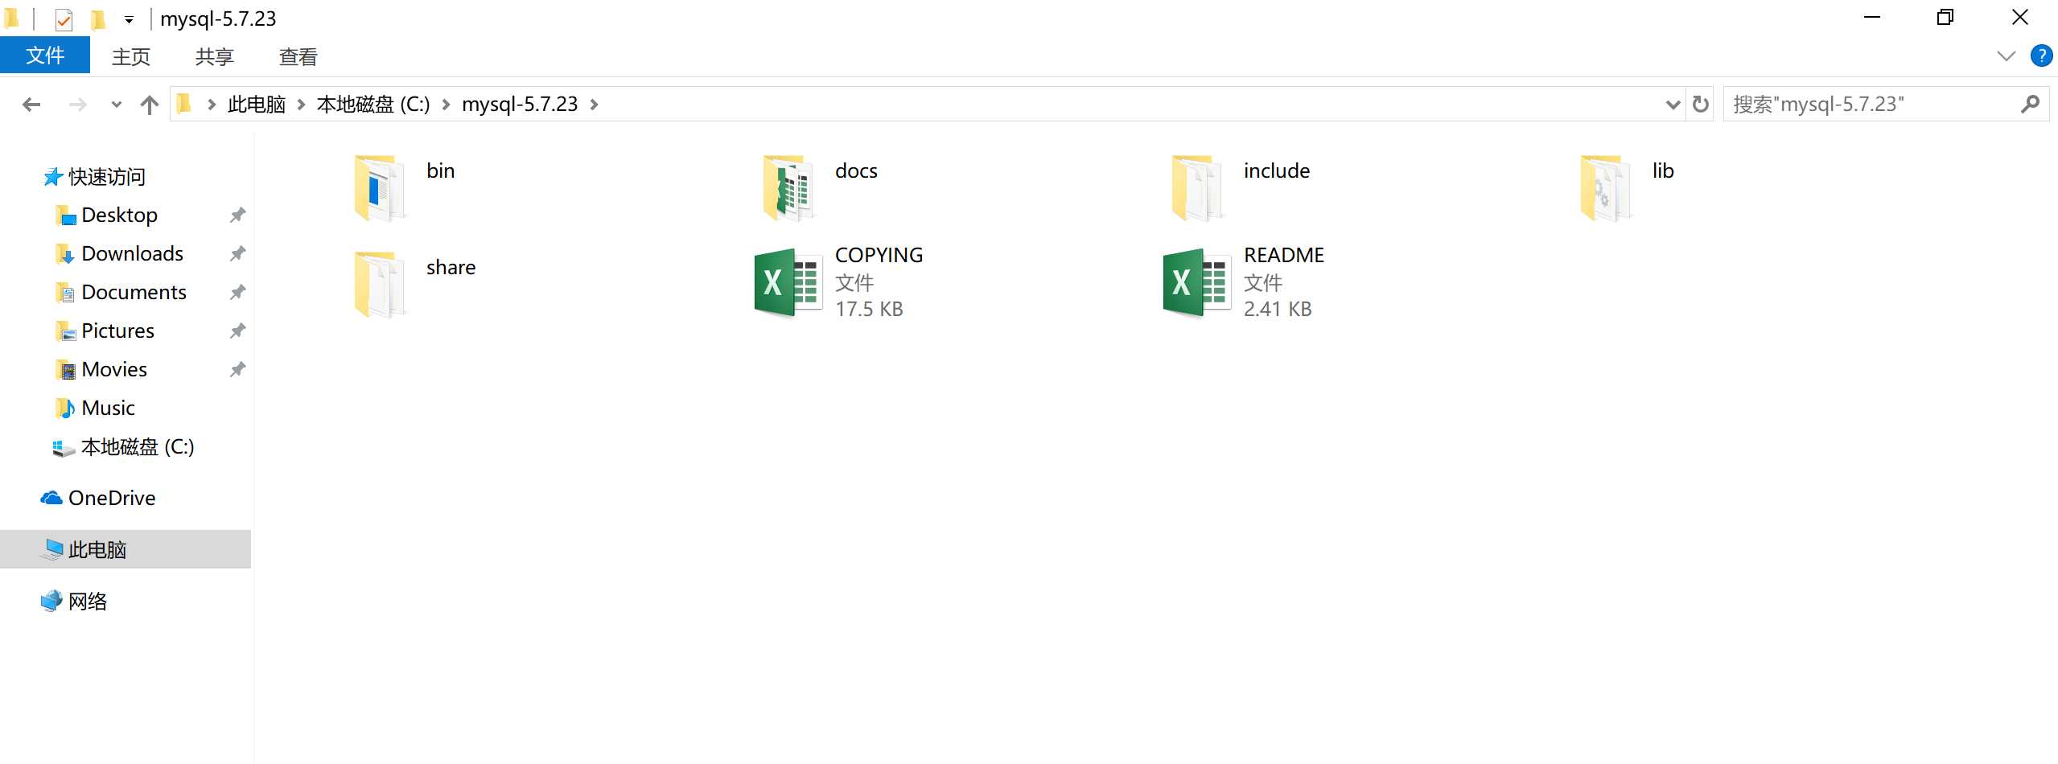Click the search magnifier icon
The image size is (2058, 764).
[2030, 105]
